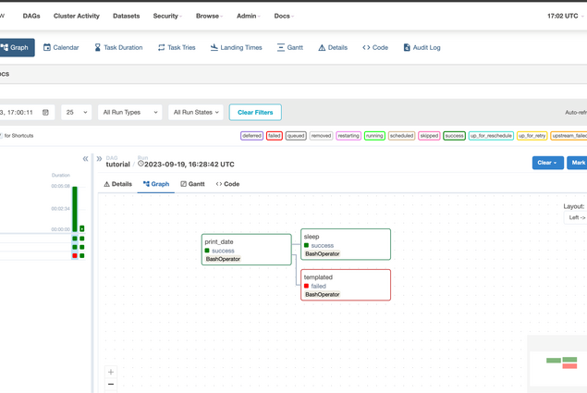Switch to the Gantt tab in details panel
This screenshot has width=587, height=393.
coord(192,184)
